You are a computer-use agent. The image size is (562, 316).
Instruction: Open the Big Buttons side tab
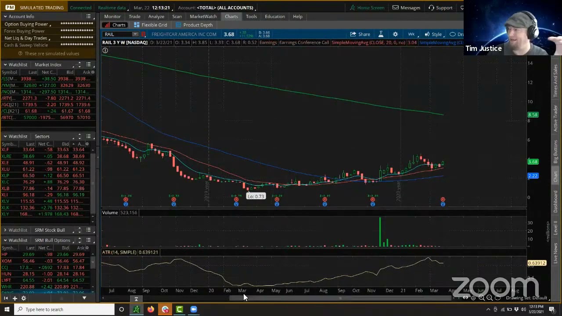555,152
